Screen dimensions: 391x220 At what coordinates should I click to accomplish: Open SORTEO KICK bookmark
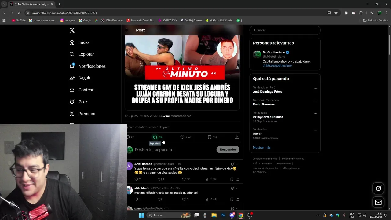[168, 20]
